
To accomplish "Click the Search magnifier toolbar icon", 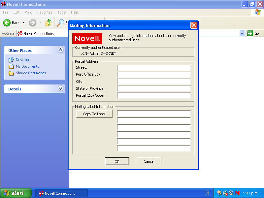I will click(x=60, y=23).
